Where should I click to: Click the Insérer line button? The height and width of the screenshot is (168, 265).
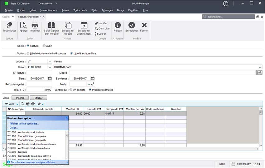point(20,98)
